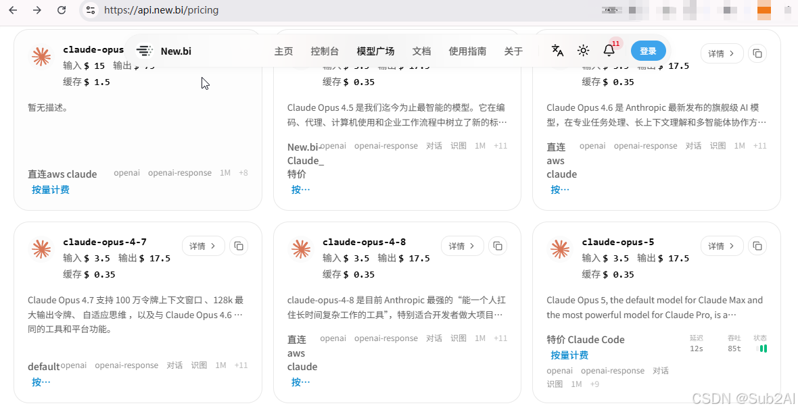Open the 关于 nav item
The height and width of the screenshot is (412, 798).
pyautogui.click(x=513, y=51)
